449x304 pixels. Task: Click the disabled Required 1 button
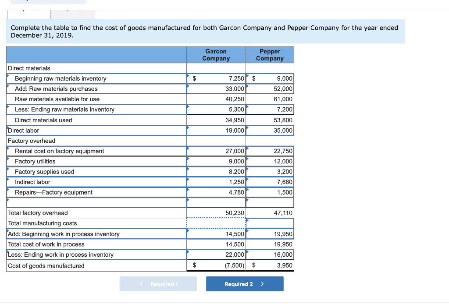pos(158,284)
